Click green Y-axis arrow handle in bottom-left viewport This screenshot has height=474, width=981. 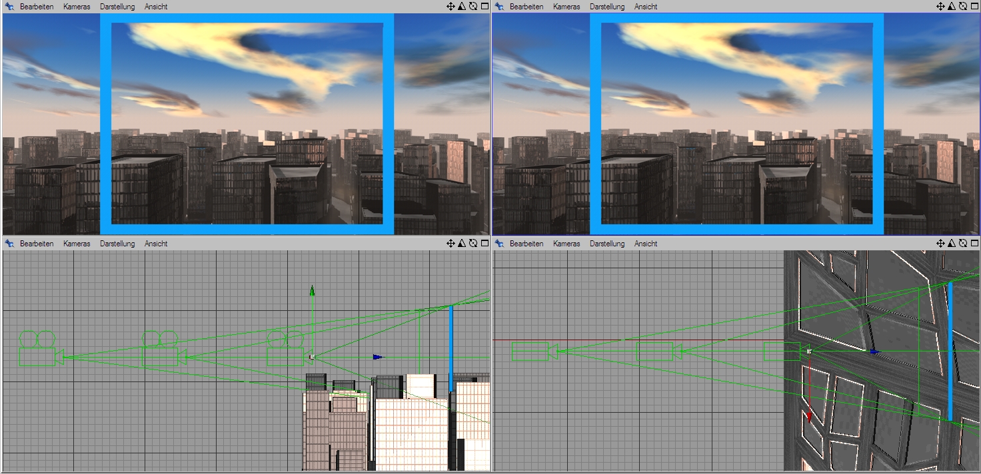(312, 290)
